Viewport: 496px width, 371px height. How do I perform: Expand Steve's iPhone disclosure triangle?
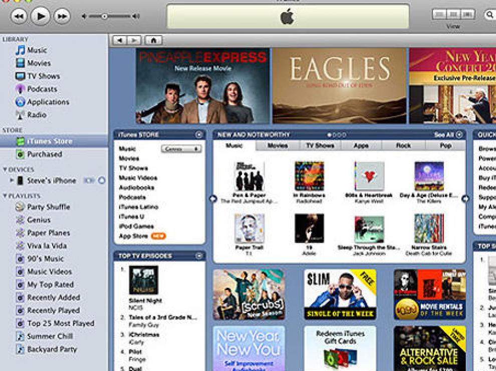click(12, 180)
